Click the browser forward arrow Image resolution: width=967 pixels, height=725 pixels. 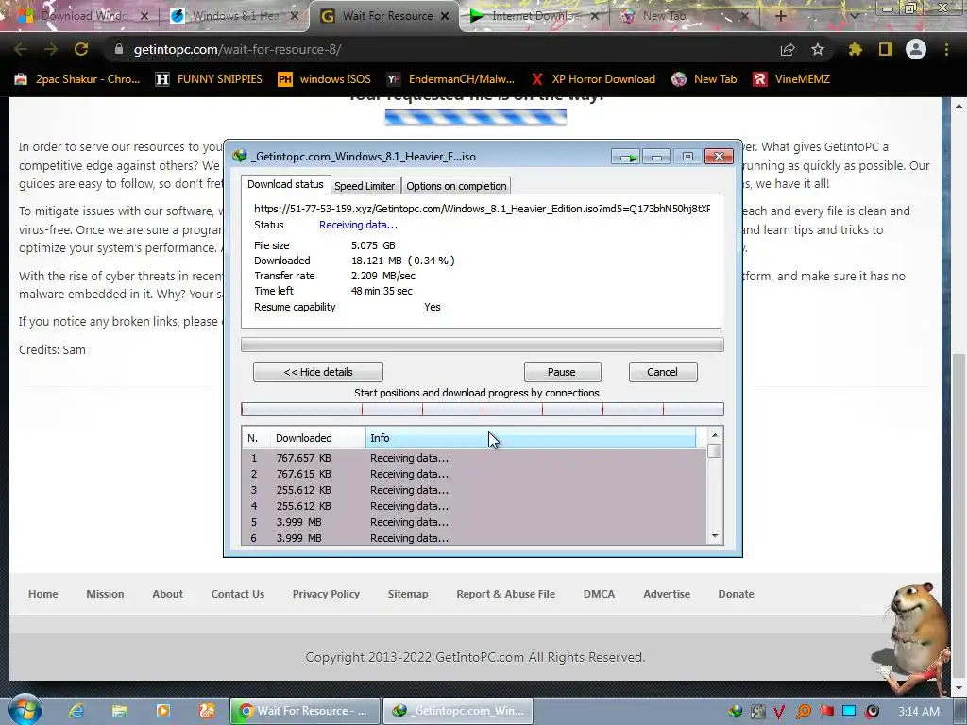[51, 49]
